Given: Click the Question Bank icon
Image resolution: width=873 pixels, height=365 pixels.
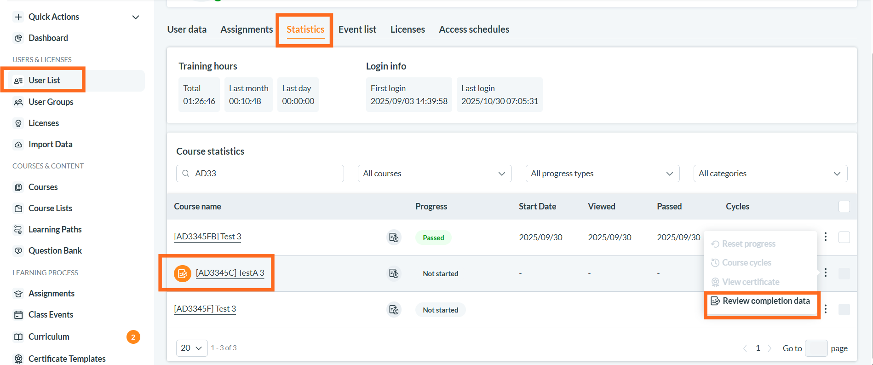Looking at the screenshot, I should (x=18, y=251).
